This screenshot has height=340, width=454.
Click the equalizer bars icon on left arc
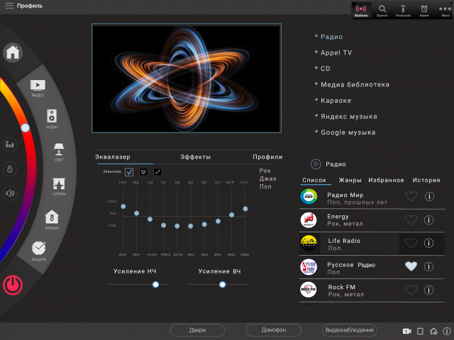tap(10, 144)
